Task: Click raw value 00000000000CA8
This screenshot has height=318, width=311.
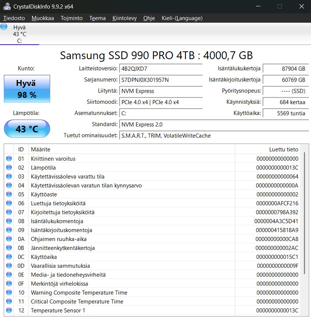Action: (x=277, y=239)
